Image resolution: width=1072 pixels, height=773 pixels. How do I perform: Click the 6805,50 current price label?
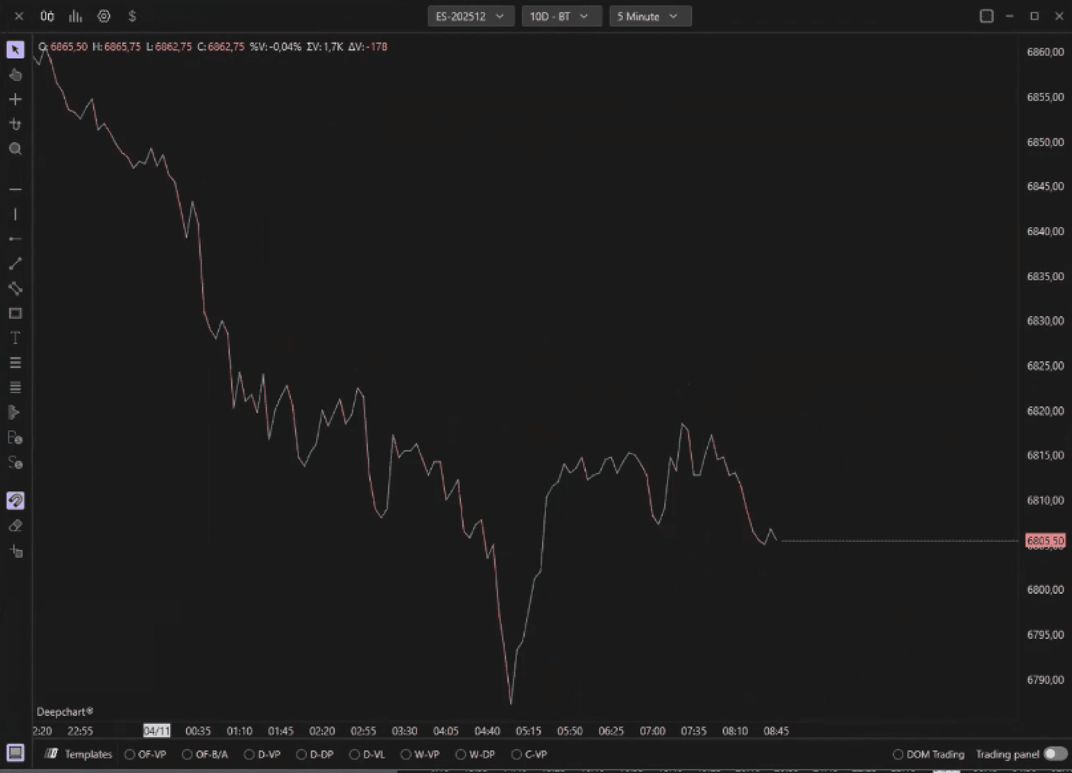coord(1045,541)
